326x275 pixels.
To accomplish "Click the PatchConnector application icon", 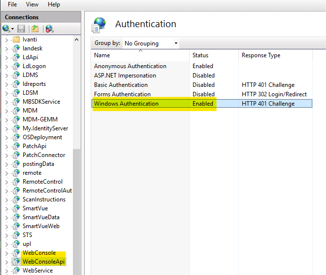I will pos(16,155).
